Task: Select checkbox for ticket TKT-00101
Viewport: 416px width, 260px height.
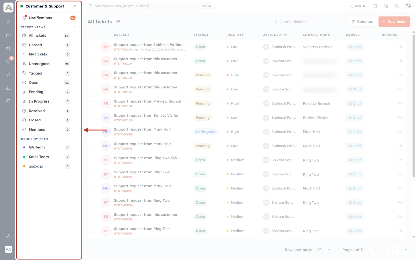Action: [x=93, y=103]
